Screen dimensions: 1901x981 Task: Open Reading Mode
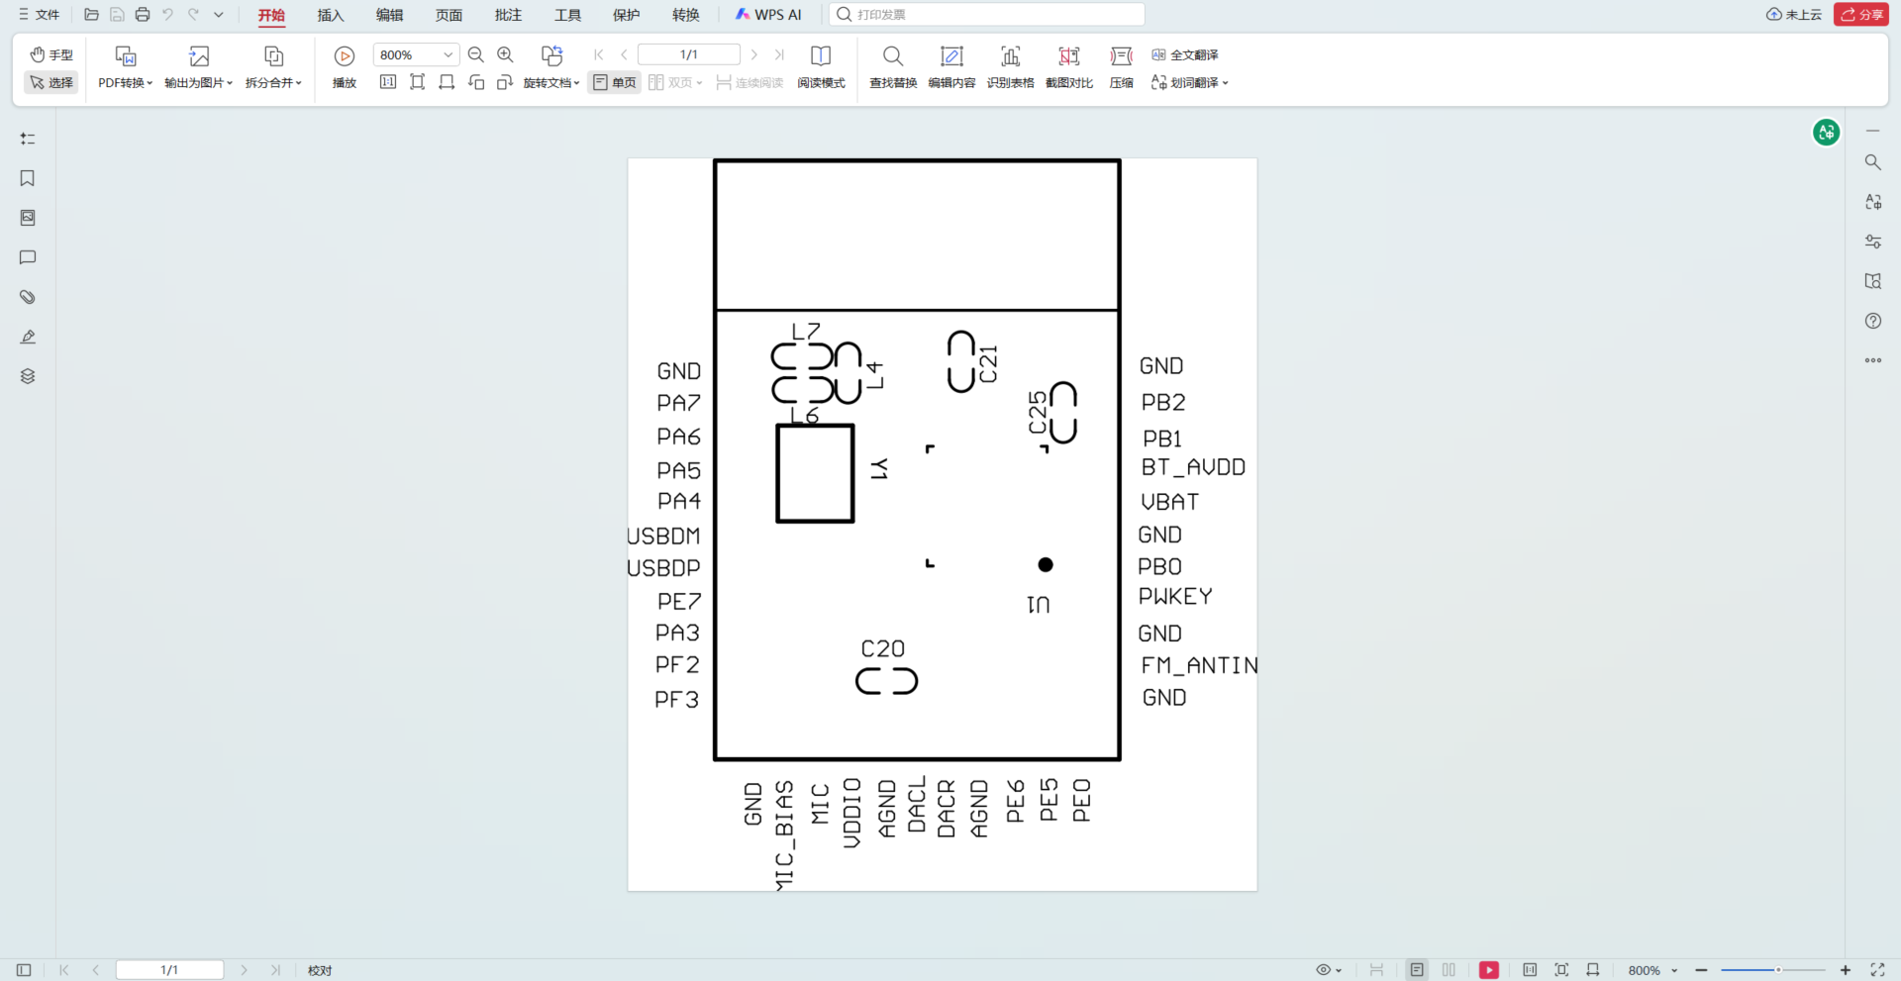821,56
